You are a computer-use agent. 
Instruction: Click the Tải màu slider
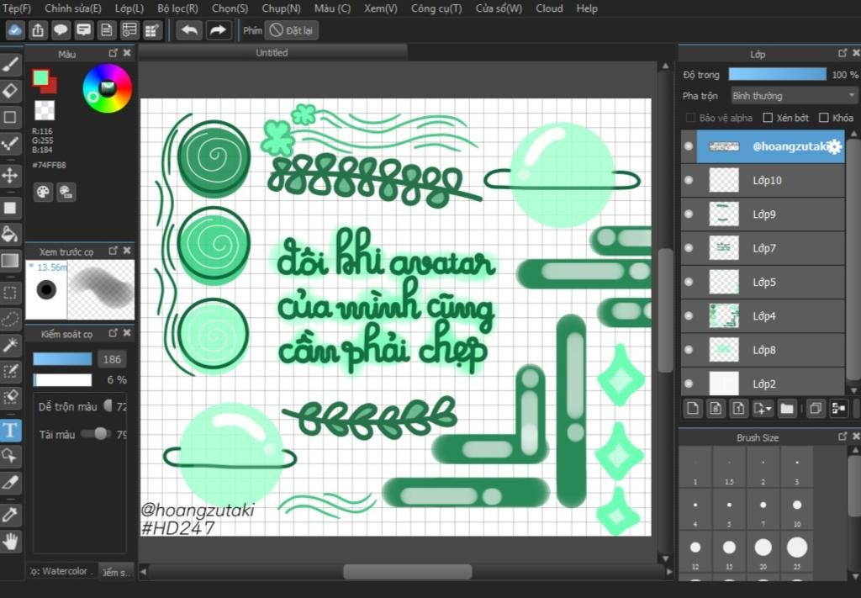(x=96, y=434)
